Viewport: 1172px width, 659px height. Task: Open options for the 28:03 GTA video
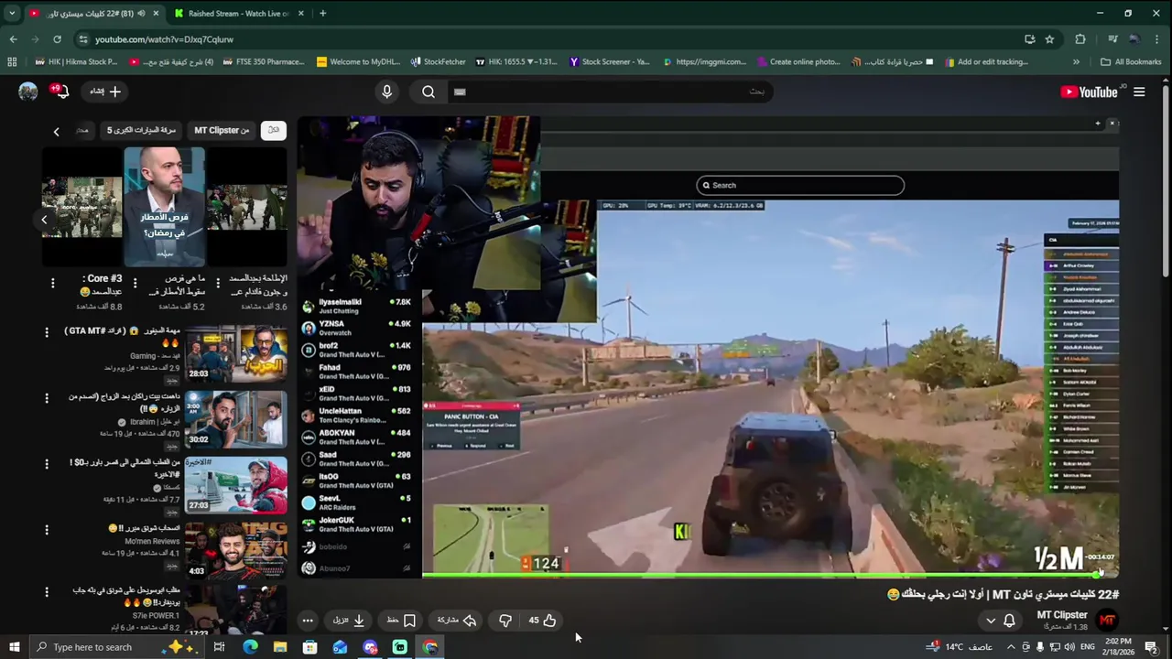tap(47, 332)
